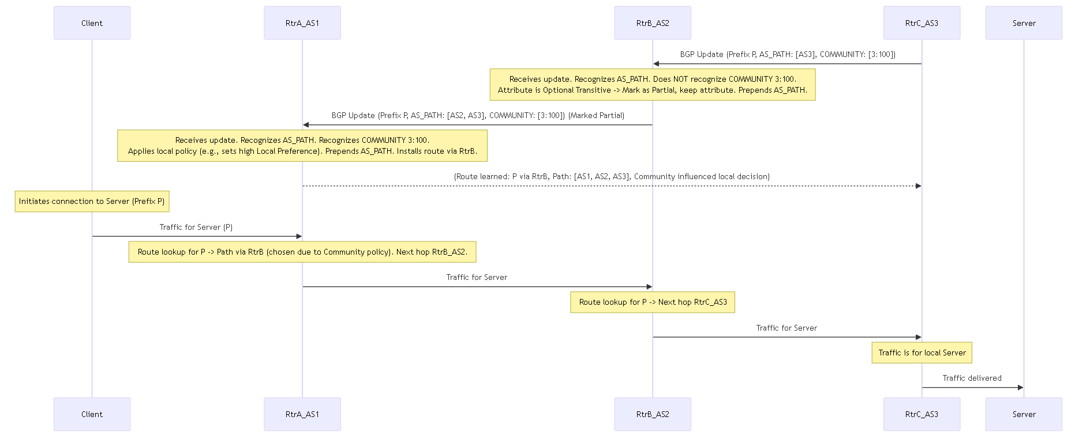Click the 'Traffic for Server' label from RtrA to RtrB
Screen dimensions: 1075x447
pos(477,277)
